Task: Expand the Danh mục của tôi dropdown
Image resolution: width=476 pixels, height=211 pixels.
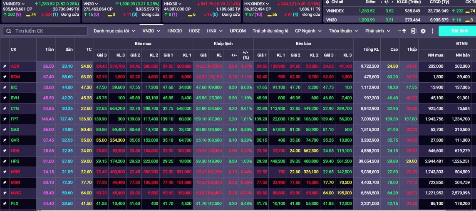Action: coord(114,31)
